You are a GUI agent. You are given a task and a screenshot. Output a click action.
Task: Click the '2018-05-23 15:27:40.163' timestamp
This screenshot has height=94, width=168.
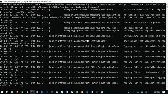coord(14,10)
